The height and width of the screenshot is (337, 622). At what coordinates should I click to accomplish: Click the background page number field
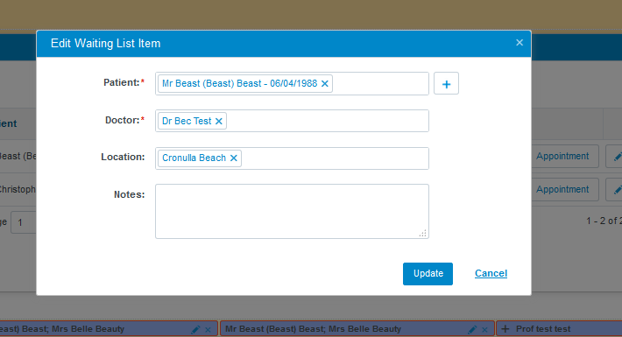click(x=24, y=222)
